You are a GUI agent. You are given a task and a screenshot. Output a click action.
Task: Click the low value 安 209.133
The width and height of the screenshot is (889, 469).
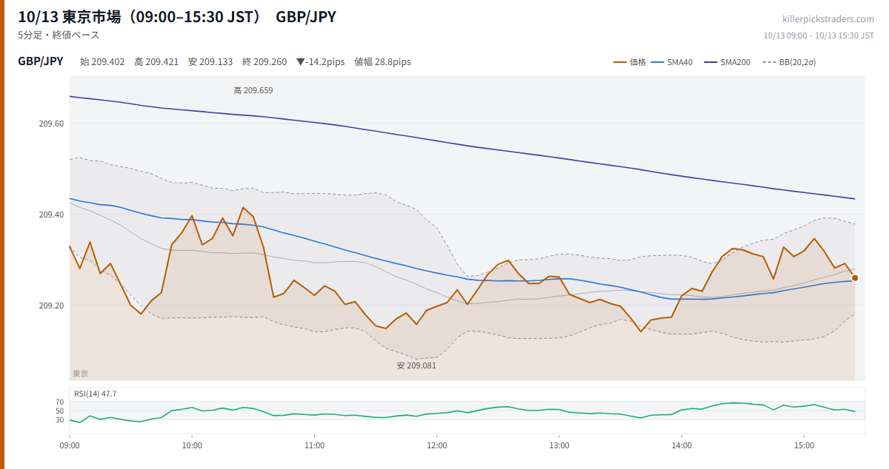210,62
